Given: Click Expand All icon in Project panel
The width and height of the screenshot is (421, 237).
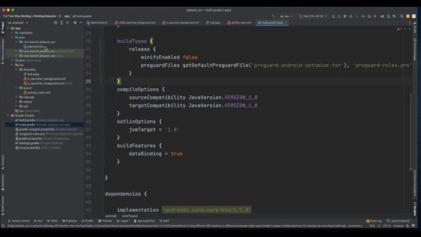Looking at the screenshot, I should tap(61, 23).
